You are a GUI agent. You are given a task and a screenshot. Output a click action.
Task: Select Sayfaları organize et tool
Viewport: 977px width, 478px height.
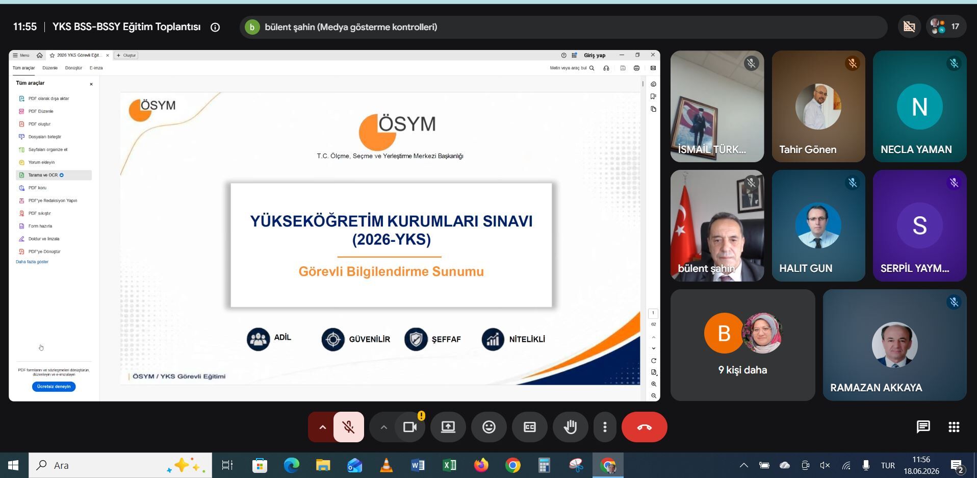[x=54, y=149]
